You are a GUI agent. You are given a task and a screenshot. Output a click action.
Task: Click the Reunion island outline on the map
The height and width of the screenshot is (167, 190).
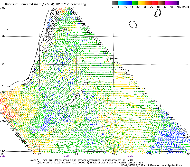click(x=133, y=24)
